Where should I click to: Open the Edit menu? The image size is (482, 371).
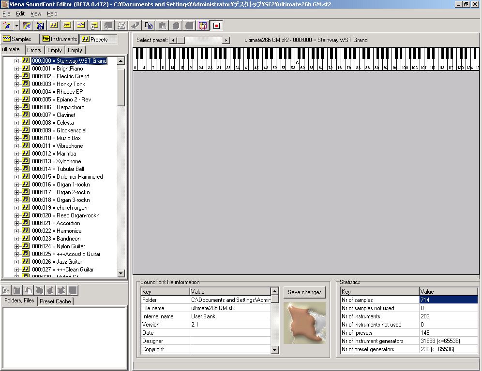pyautogui.click(x=20, y=14)
